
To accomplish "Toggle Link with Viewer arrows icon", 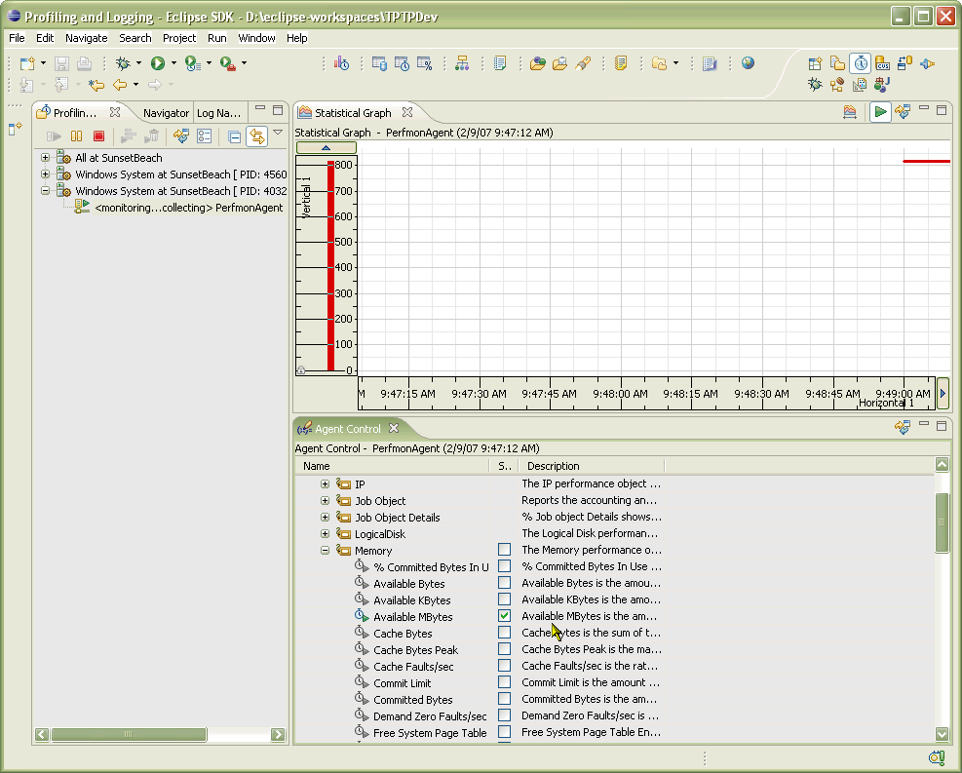I will pyautogui.click(x=257, y=136).
